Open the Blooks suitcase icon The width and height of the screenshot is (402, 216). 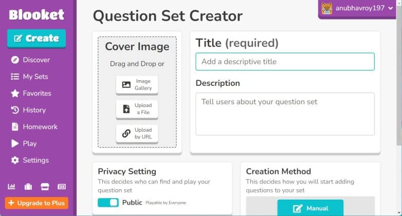[x=28, y=187]
